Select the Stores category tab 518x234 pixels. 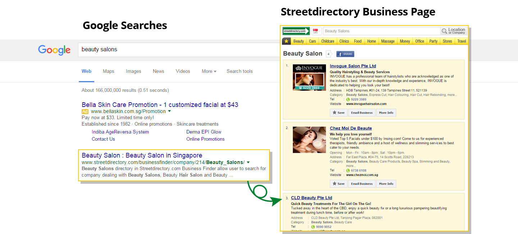pos(447,41)
